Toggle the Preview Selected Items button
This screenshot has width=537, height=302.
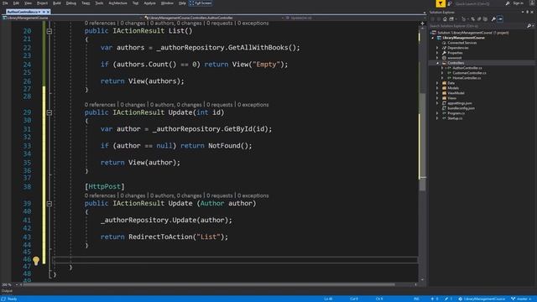pyautogui.click(x=500, y=18)
